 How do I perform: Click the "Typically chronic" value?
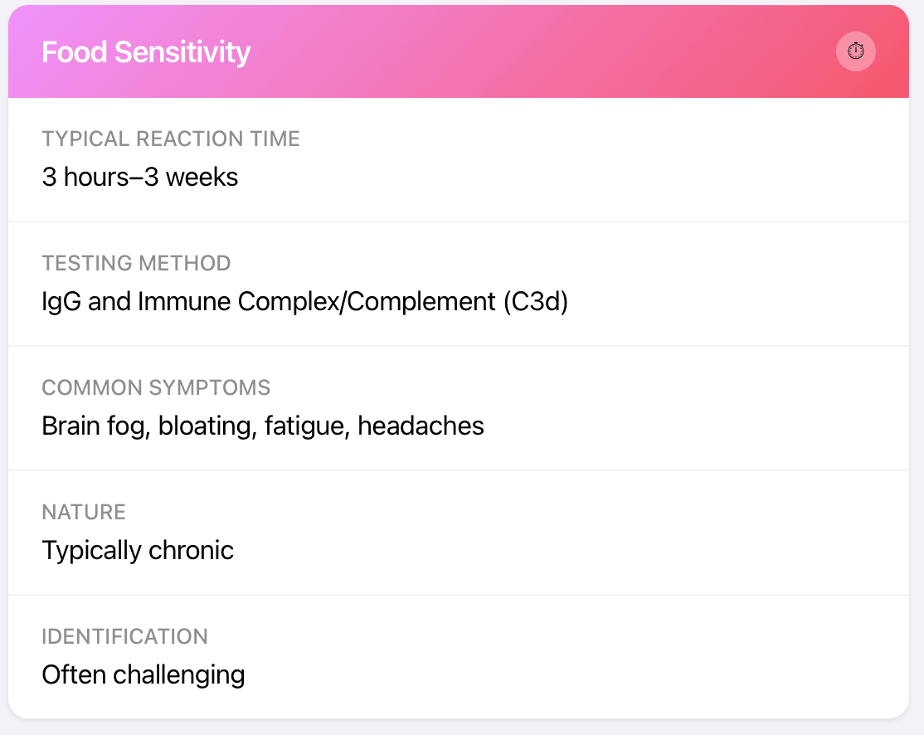[138, 550]
